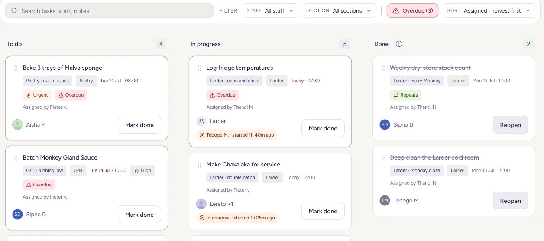Click Overdue tag on Malva sponge card
Viewport: 544px width, 241px height.
pos(71,95)
